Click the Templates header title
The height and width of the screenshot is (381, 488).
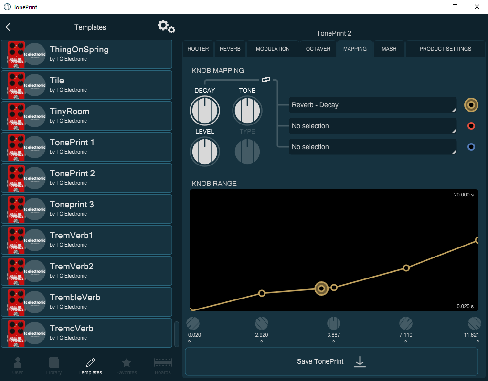pos(90,27)
